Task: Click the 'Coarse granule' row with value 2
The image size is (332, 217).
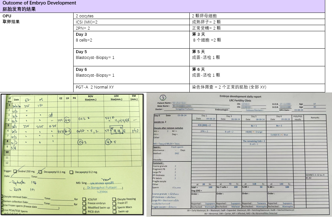Action: [165, 166]
